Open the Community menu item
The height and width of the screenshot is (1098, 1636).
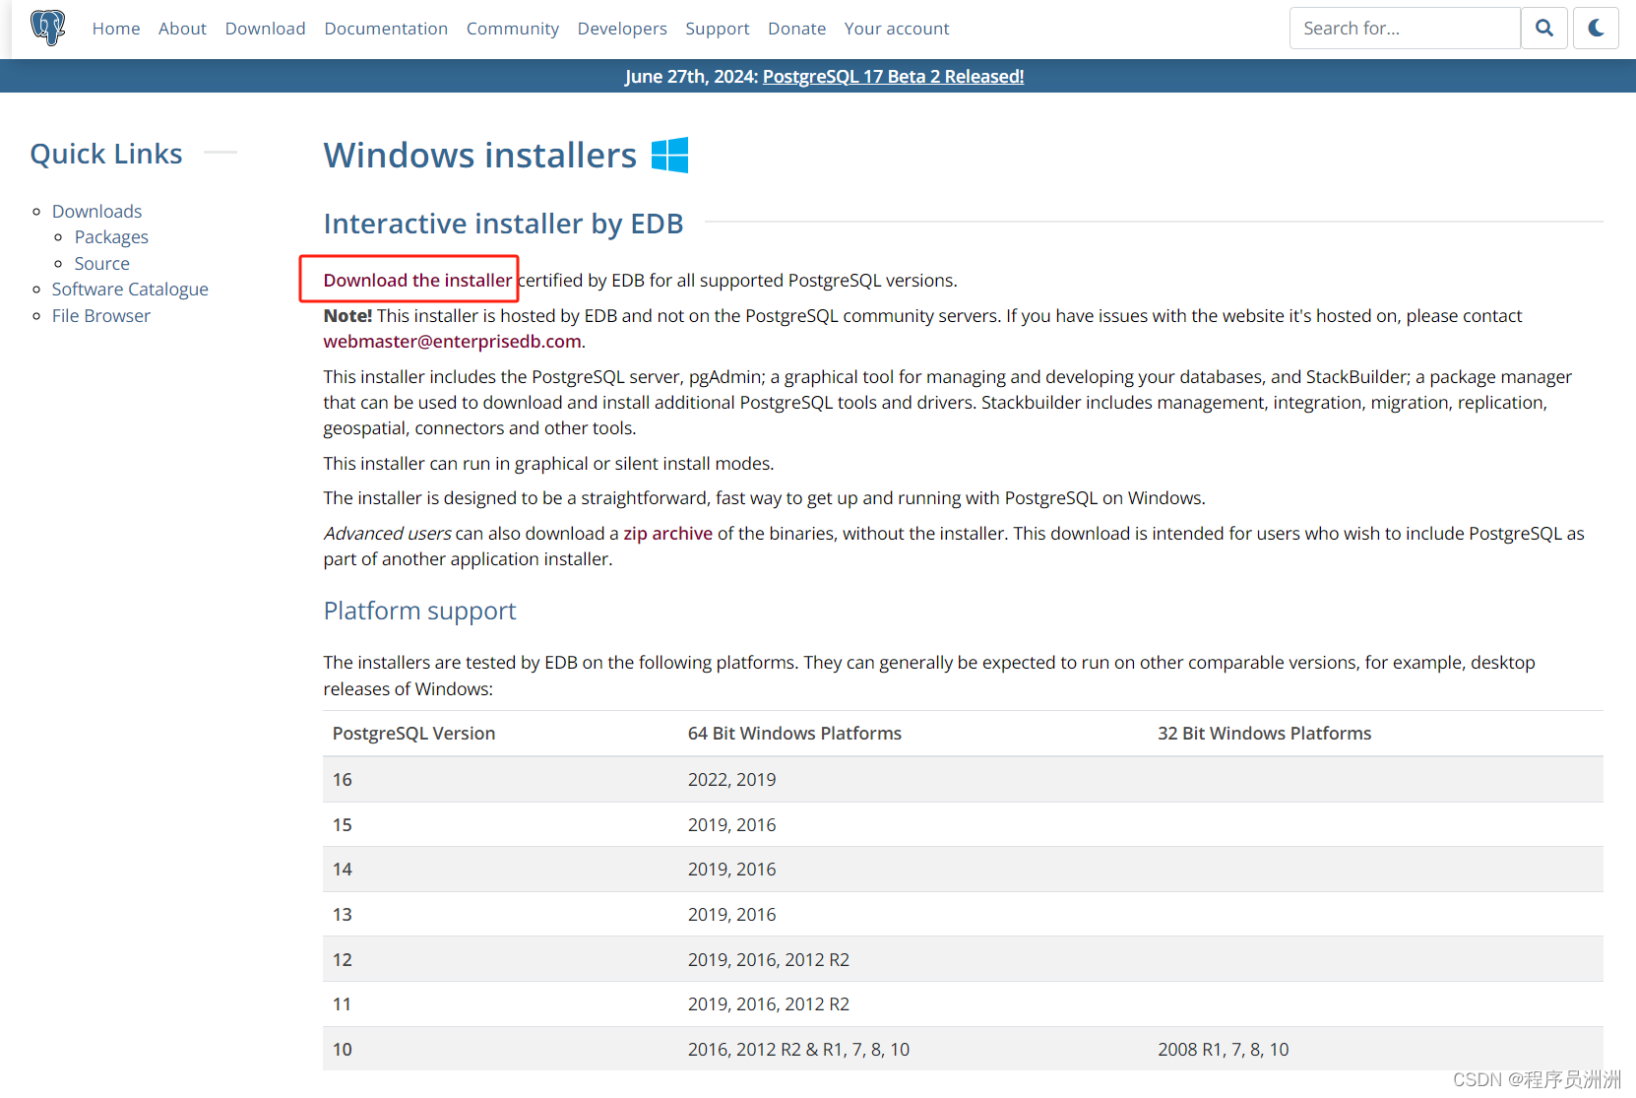[513, 29]
